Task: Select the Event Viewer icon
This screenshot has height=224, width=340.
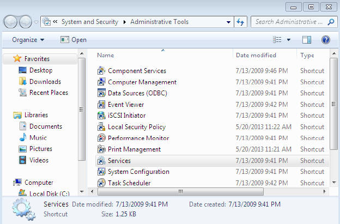Action: (101, 105)
